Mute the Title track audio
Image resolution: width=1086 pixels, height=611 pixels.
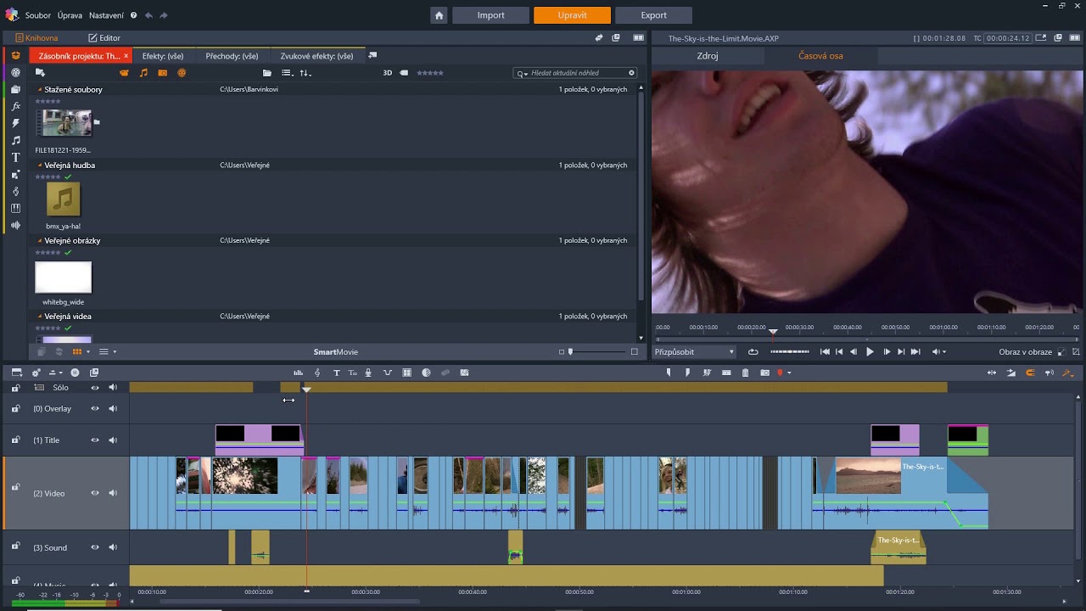[x=113, y=440]
